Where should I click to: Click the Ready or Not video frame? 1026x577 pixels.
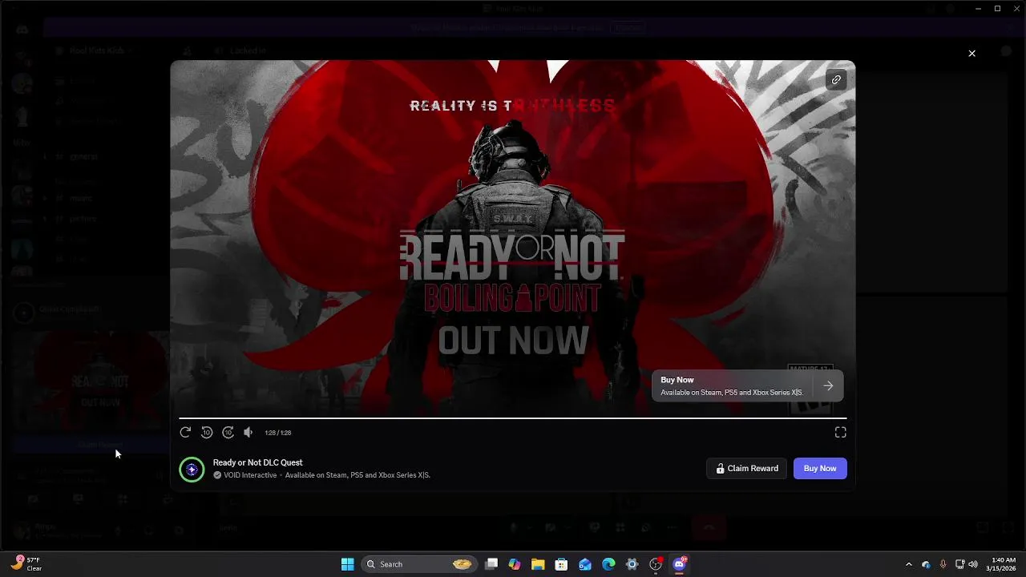click(513, 238)
